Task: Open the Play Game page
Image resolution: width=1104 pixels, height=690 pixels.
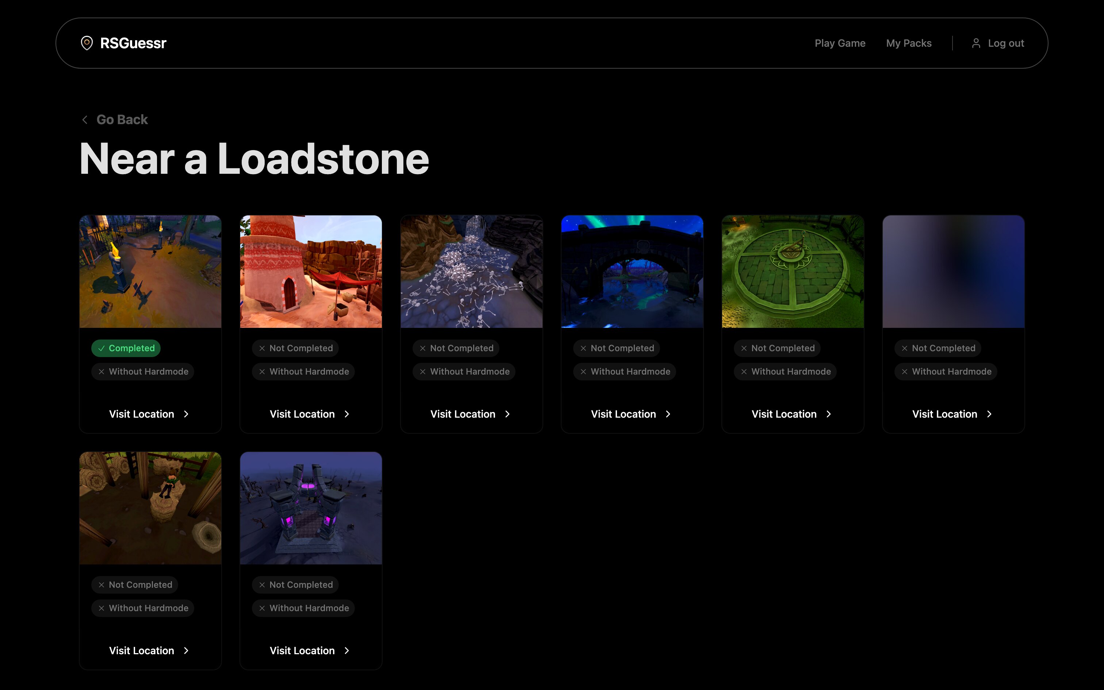Action: pyautogui.click(x=840, y=43)
